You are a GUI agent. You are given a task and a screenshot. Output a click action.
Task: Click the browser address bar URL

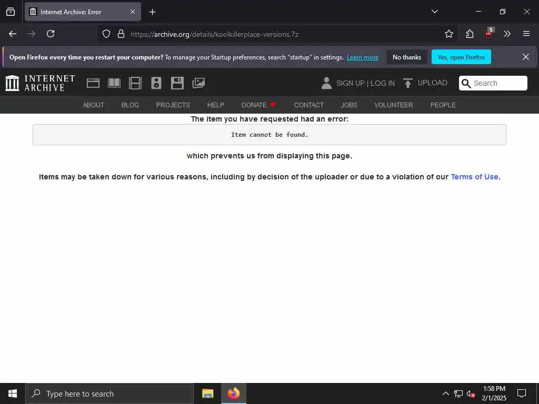(215, 34)
